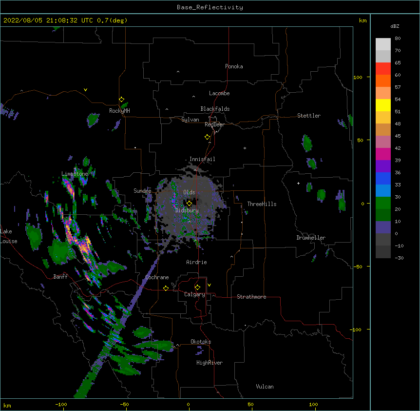Click the dBZ legend heading
The image size is (420, 411).
[x=395, y=26]
